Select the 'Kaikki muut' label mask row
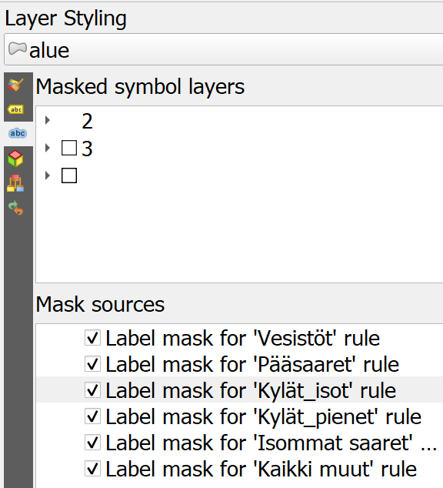Image resolution: width=443 pixels, height=488 pixels. pyautogui.click(x=240, y=469)
